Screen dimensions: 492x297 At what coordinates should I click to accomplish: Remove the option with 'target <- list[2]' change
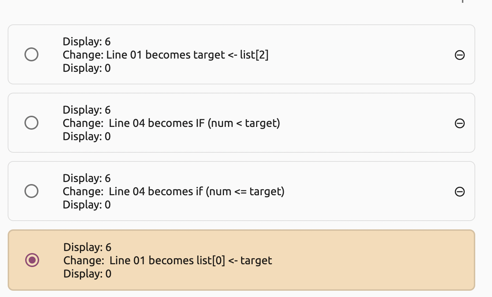pyautogui.click(x=461, y=55)
